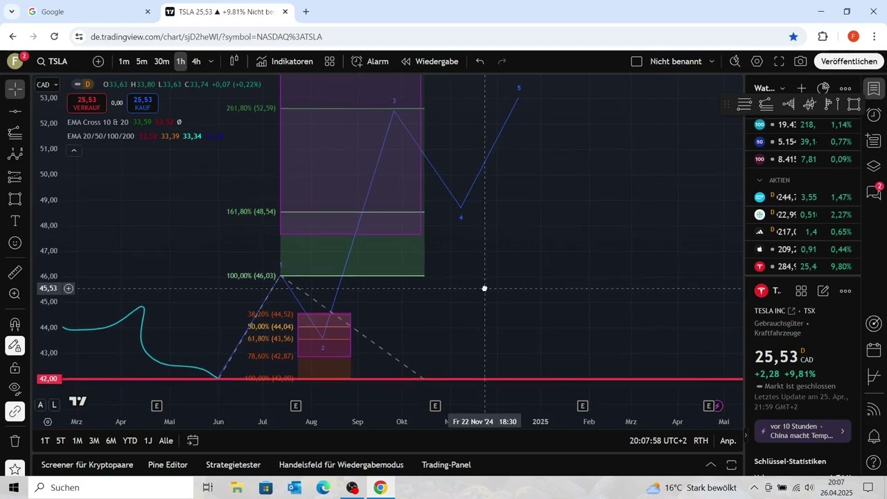This screenshot has height=499, width=887.
Task: Toggle logarithmic scale 'L' button
Action: click(54, 405)
